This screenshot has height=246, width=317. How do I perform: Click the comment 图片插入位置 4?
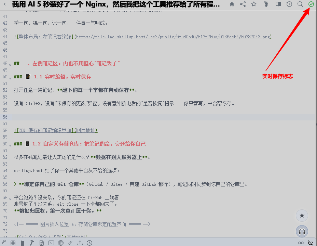pyautogui.click(x=82, y=224)
